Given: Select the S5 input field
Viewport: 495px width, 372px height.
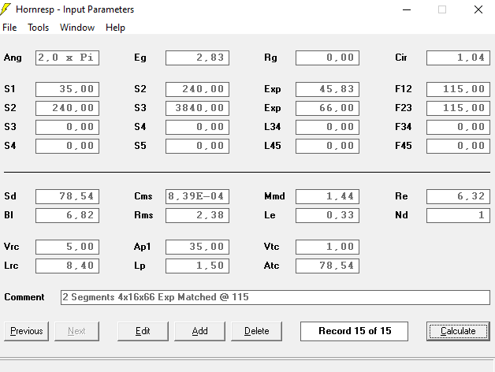Looking at the screenshot, I should (197, 146).
